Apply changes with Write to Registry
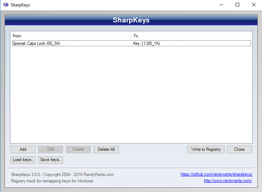Image resolution: width=262 pixels, height=192 pixels. coord(206,149)
